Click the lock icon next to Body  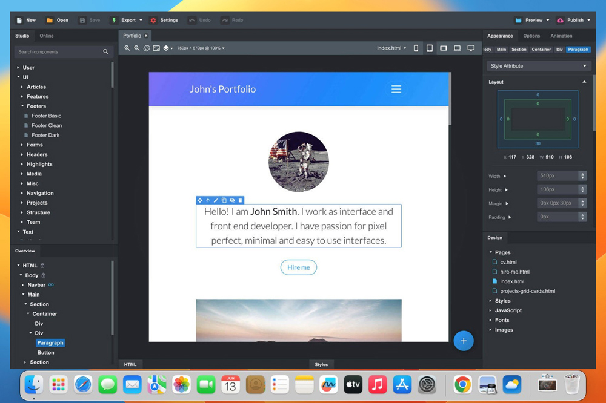click(x=43, y=275)
